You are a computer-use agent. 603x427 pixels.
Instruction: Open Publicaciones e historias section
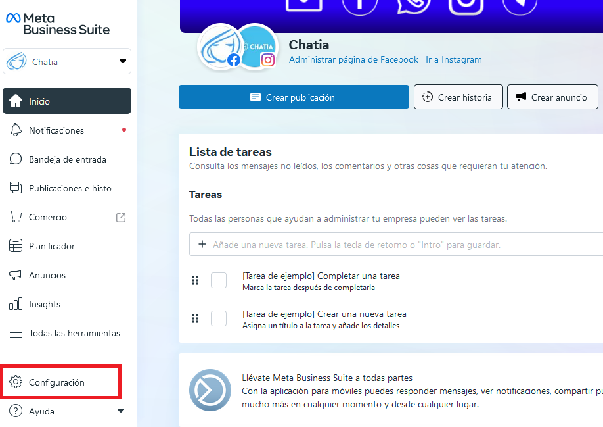coord(67,188)
